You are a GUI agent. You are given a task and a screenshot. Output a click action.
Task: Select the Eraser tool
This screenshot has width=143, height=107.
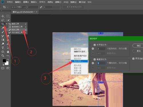tap(8, 36)
